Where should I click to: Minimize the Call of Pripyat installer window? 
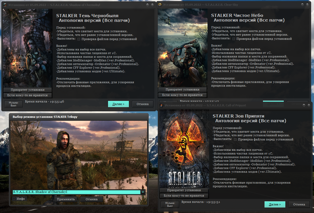pos(304,105)
